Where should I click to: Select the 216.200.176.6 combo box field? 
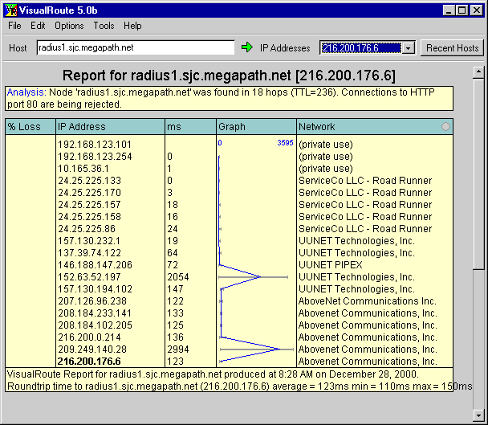tap(361, 48)
